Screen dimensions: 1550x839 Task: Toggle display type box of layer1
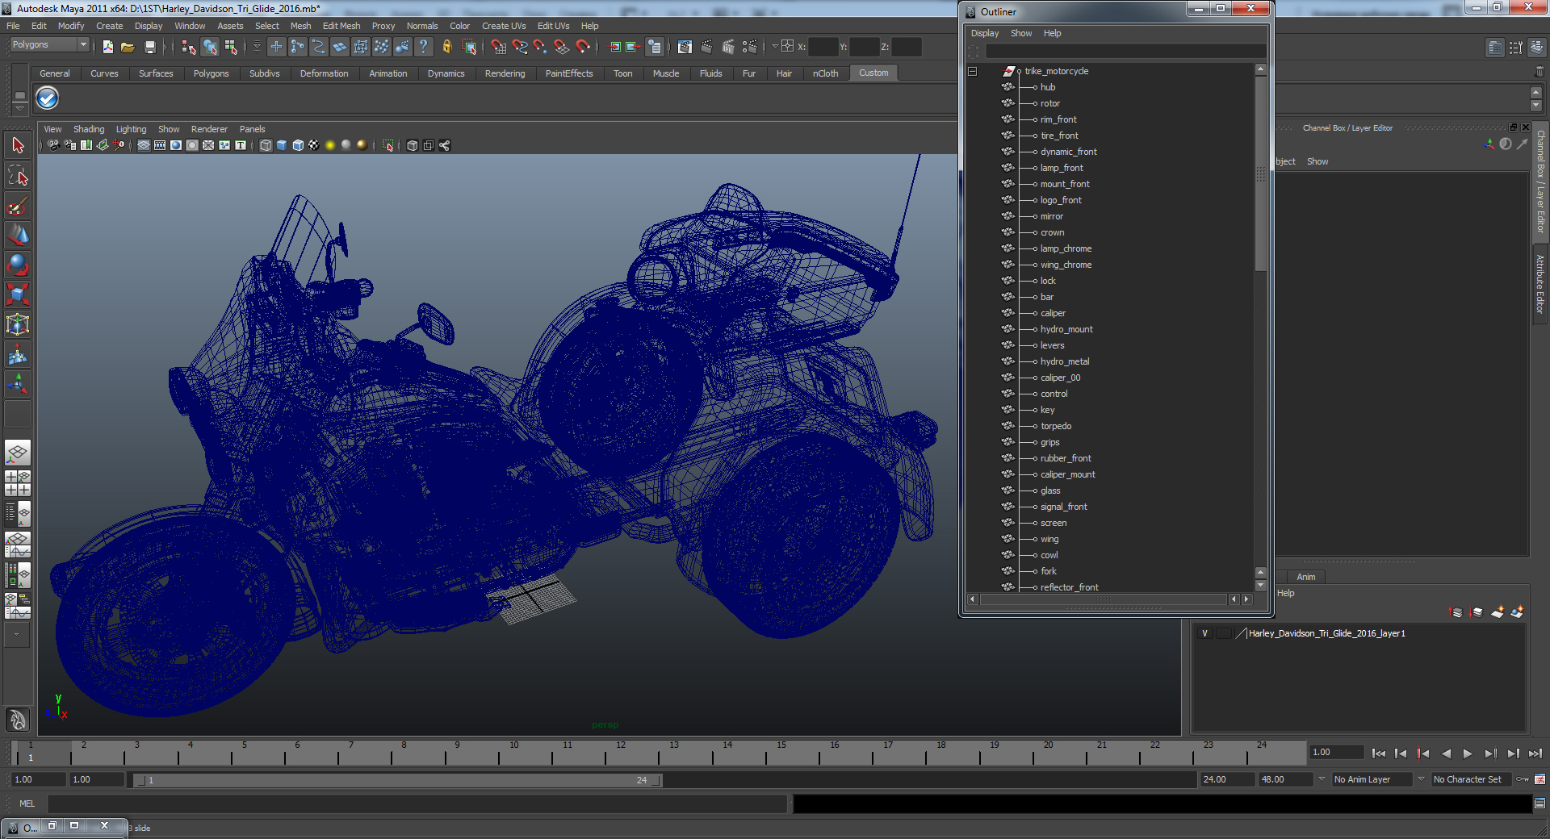tap(1224, 633)
